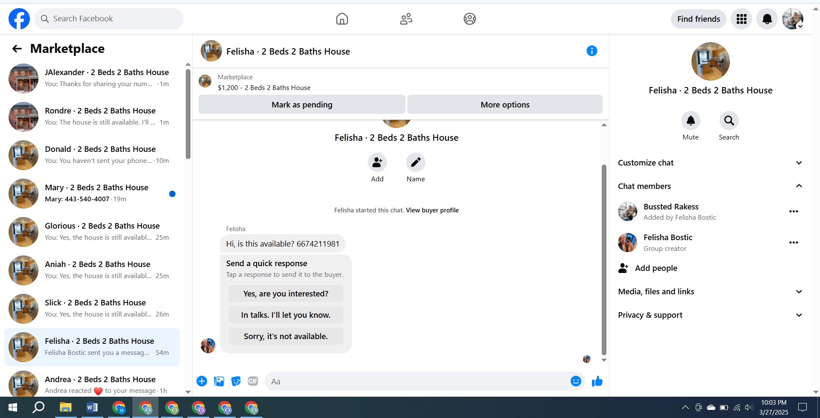
Task: Attach a photo or file icon
Action: click(219, 381)
